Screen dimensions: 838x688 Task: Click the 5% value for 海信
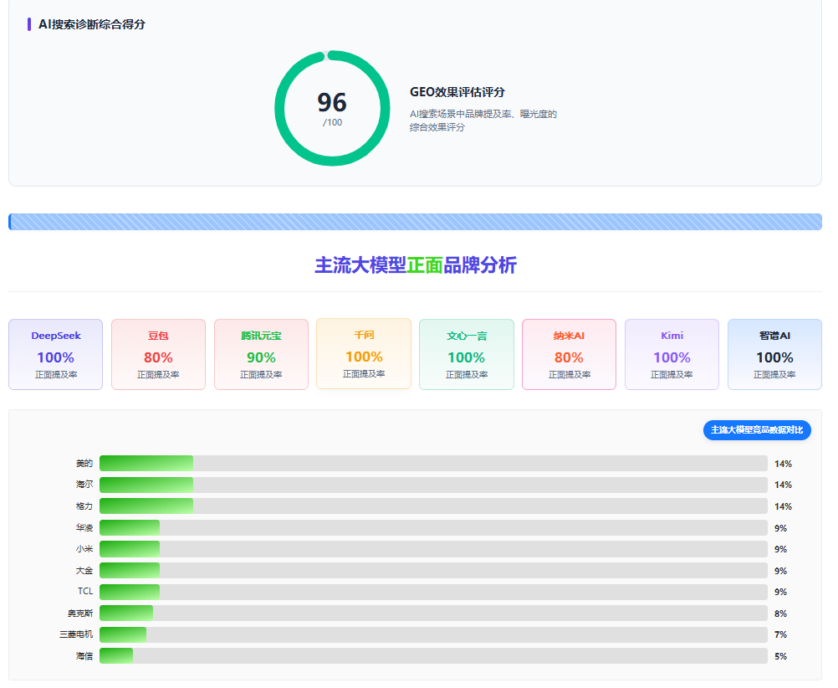click(x=781, y=656)
